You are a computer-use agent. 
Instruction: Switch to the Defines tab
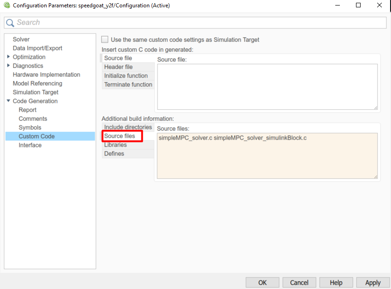(114, 153)
